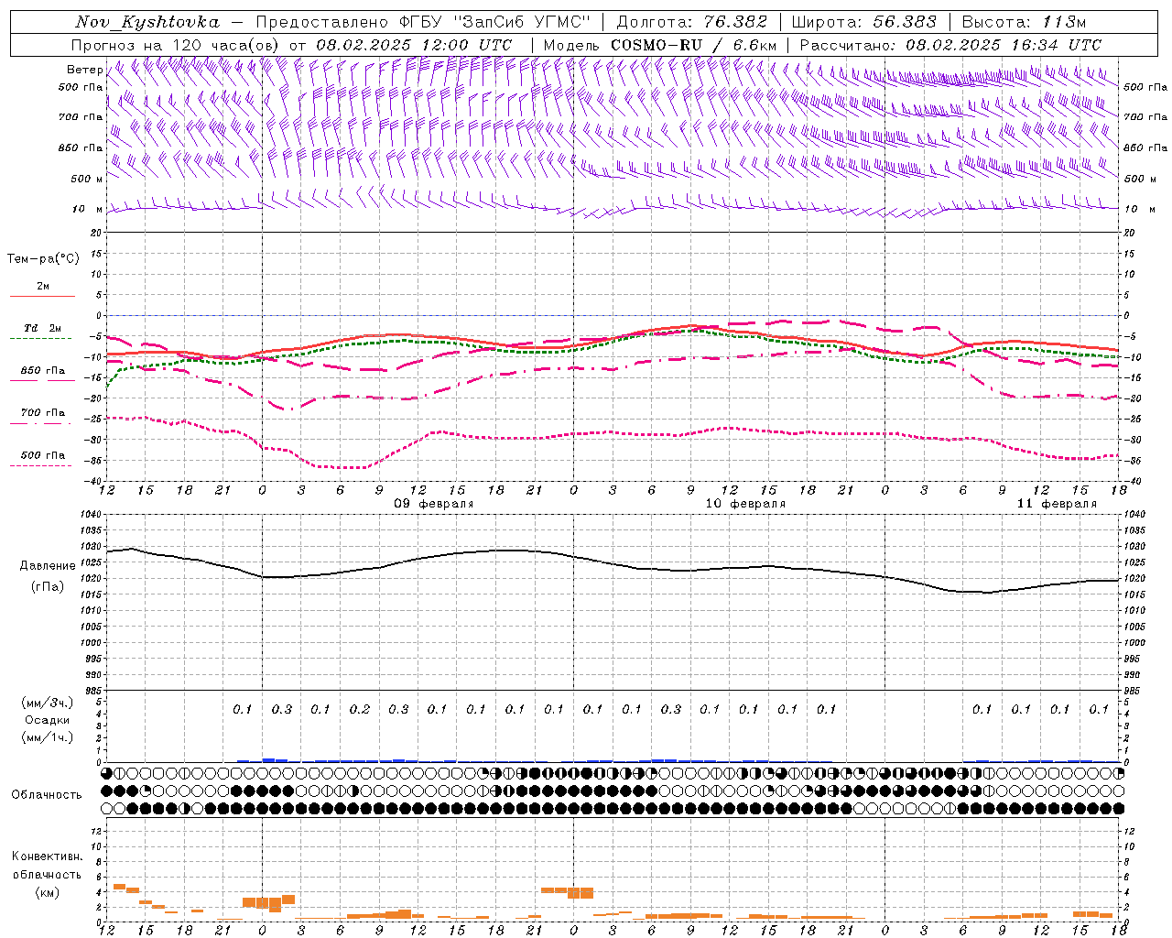Select the (мм/1ч.) units label
Viewport: 1172px width, 938px height.
(x=48, y=737)
